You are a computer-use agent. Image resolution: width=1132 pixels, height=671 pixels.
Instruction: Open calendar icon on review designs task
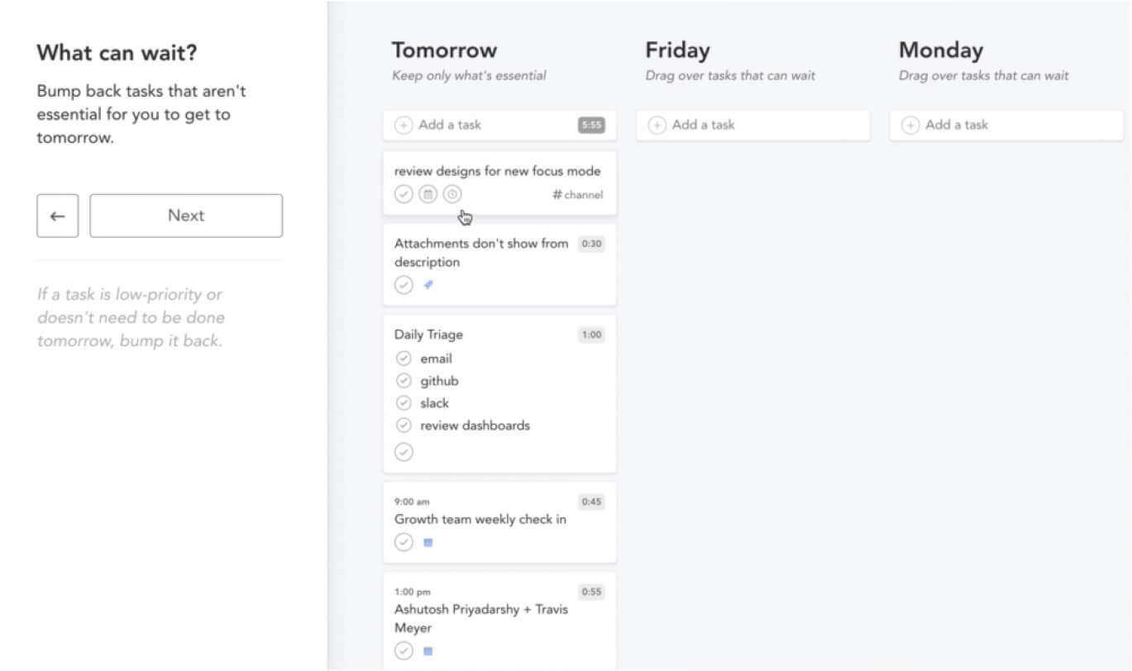click(x=427, y=194)
